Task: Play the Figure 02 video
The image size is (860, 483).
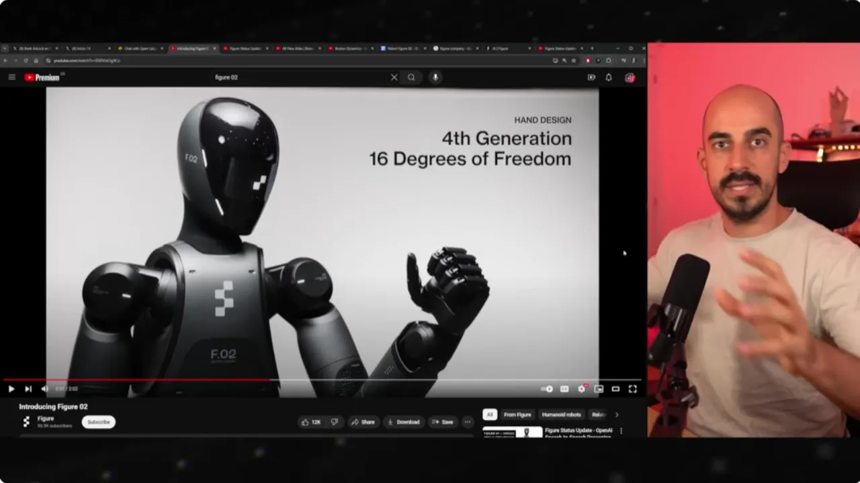Action: [x=11, y=388]
